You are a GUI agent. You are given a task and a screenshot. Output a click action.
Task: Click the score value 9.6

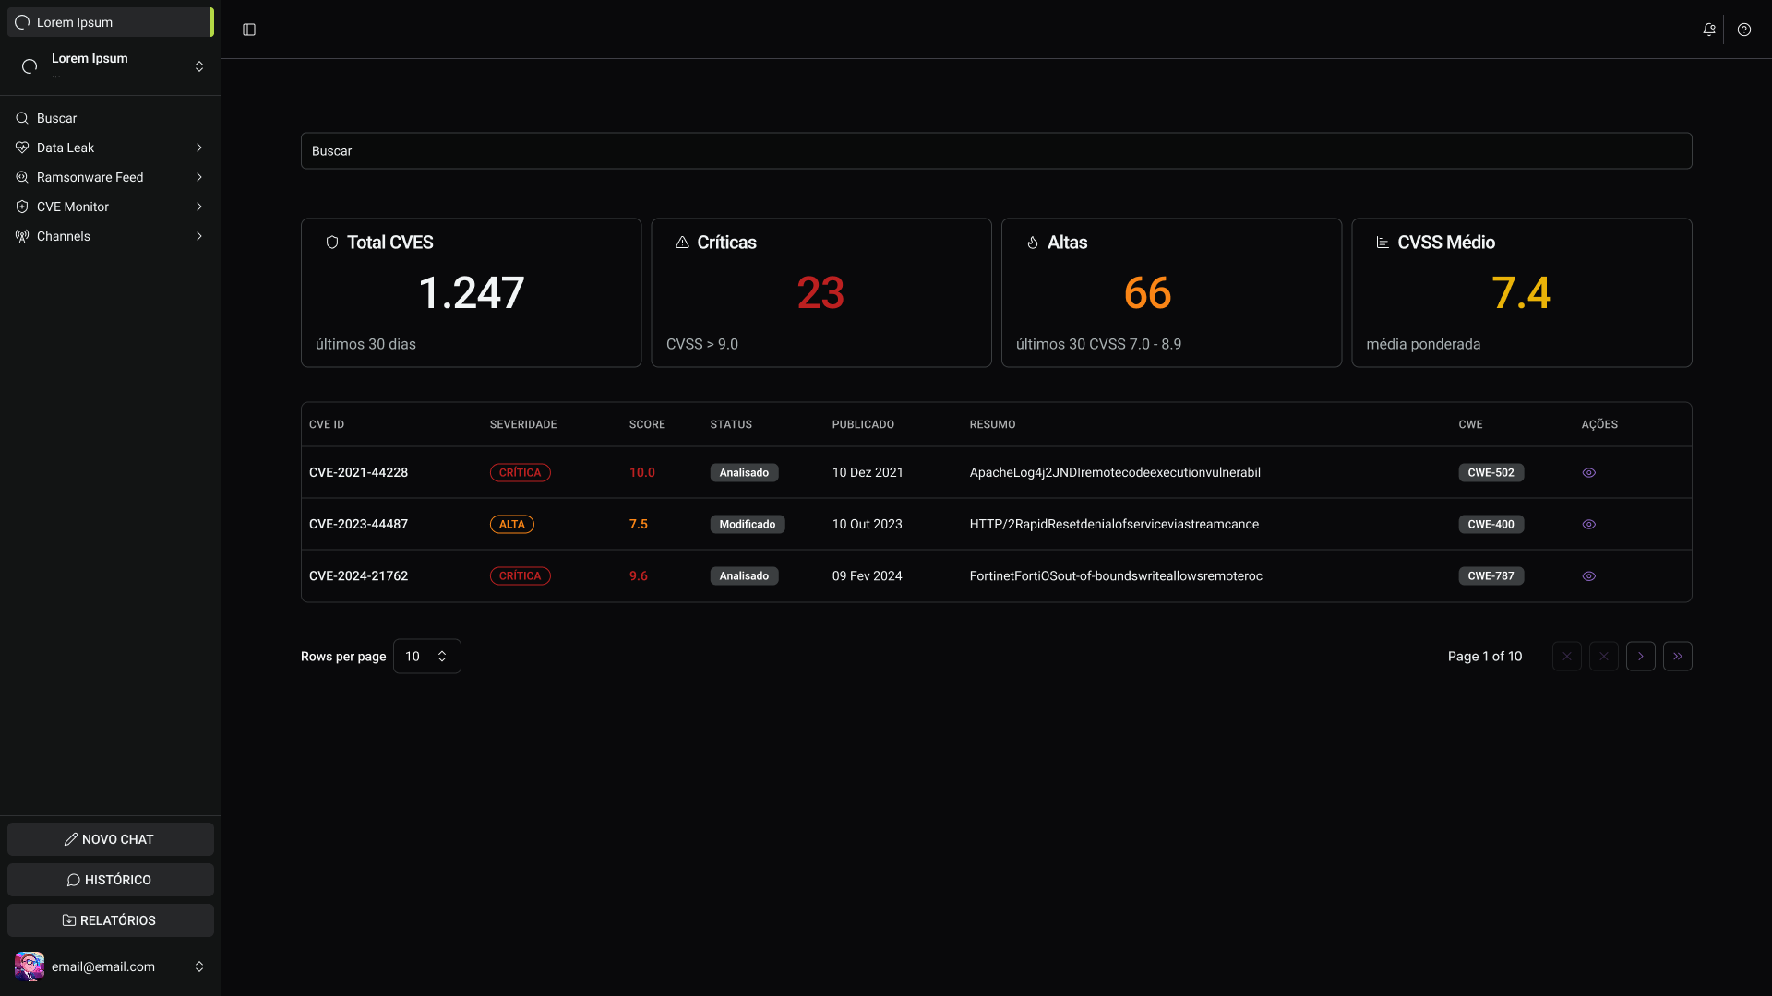coord(638,575)
